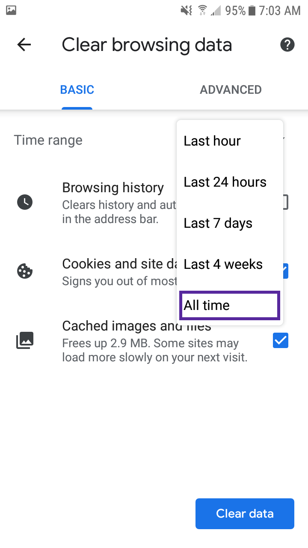Tap the cached images icon
308x548 pixels.
click(x=25, y=341)
